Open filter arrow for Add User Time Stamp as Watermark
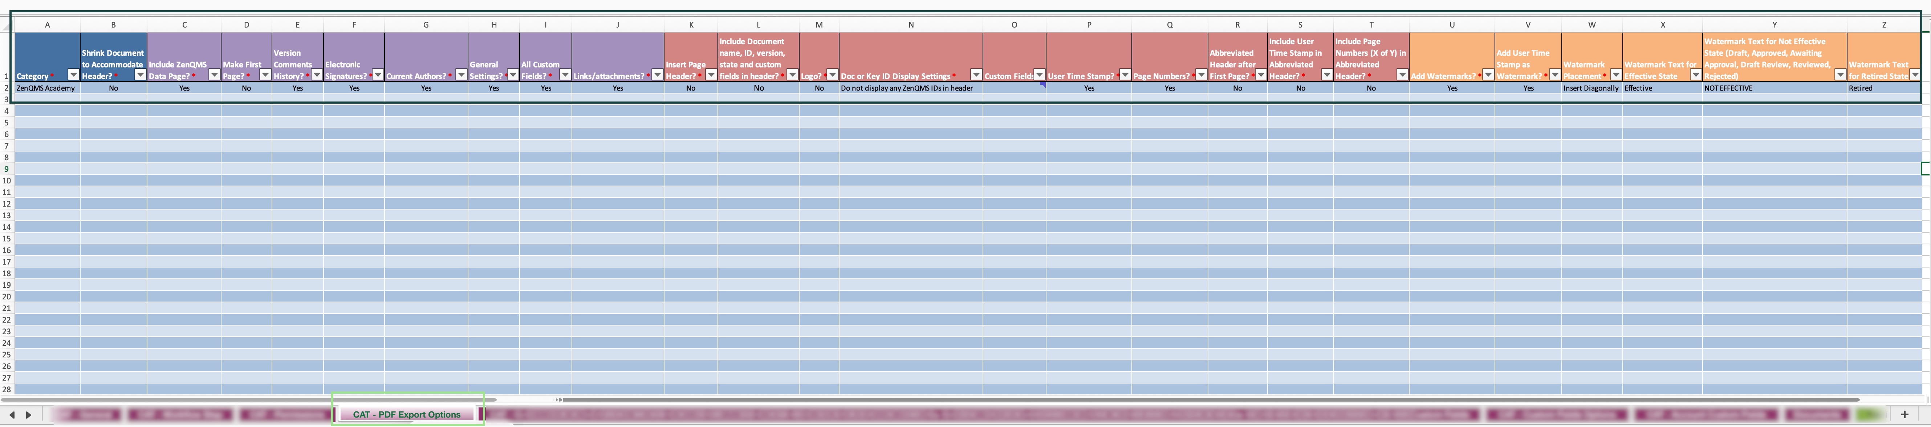The width and height of the screenshot is (1931, 427). 1555,75
